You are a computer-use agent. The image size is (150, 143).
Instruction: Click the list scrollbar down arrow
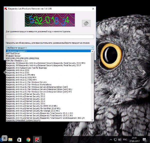[92, 120]
